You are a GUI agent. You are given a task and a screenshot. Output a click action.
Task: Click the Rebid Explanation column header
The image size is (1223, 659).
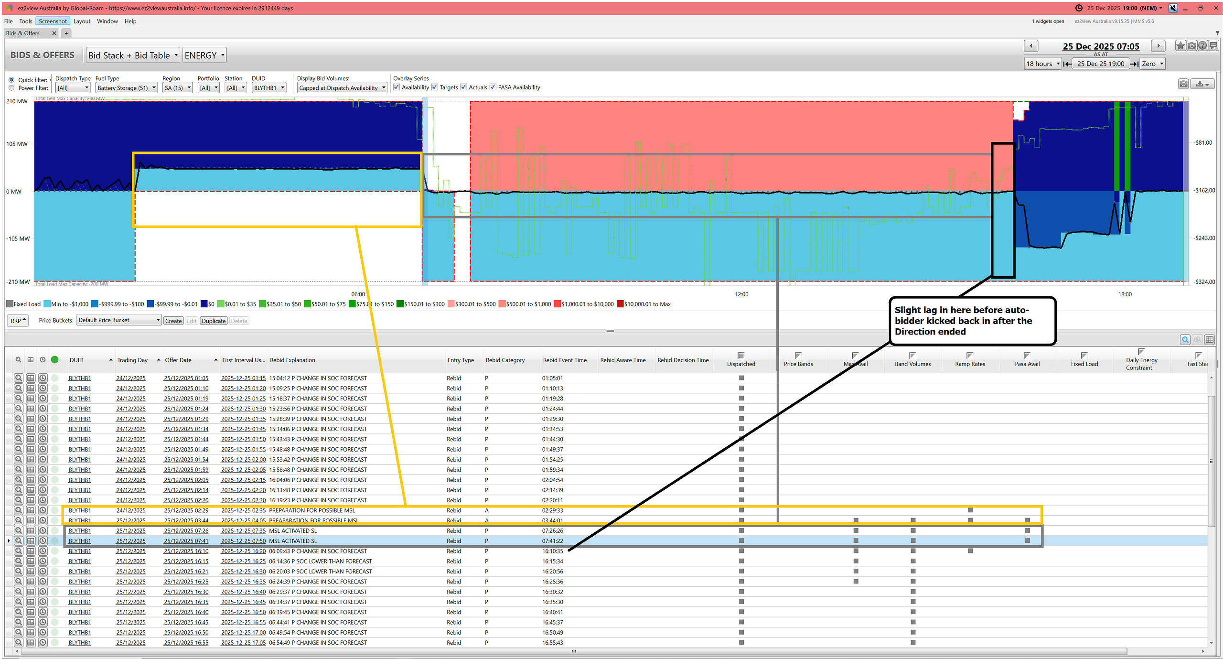tap(292, 360)
